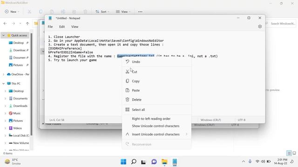Click the Delete trash icon in Explorer toolbar
Image resolution: width=298 pixels, height=167 pixels.
pyautogui.click(x=85, y=12)
